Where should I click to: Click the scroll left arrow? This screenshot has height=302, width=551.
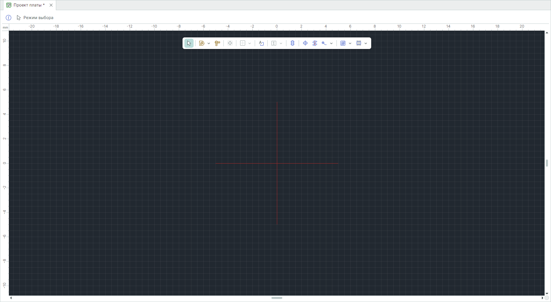pos(11,298)
